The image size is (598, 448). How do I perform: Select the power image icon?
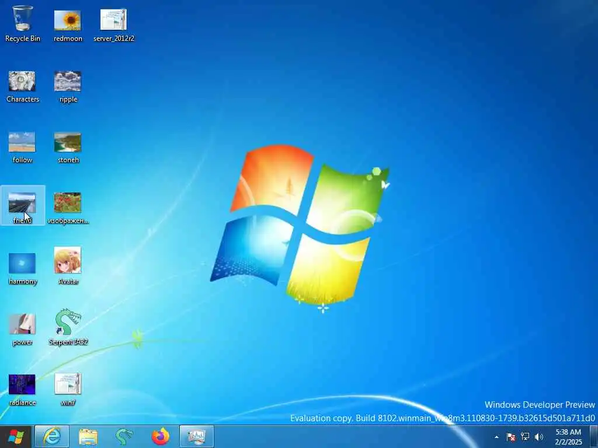[22, 330]
